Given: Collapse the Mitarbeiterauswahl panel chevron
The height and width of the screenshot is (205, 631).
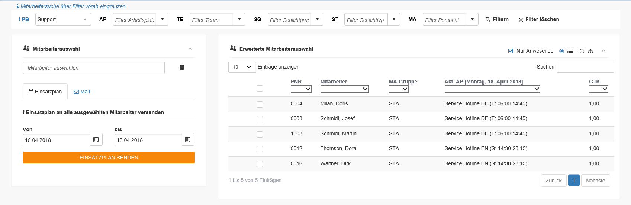Looking at the screenshot, I should [190, 49].
